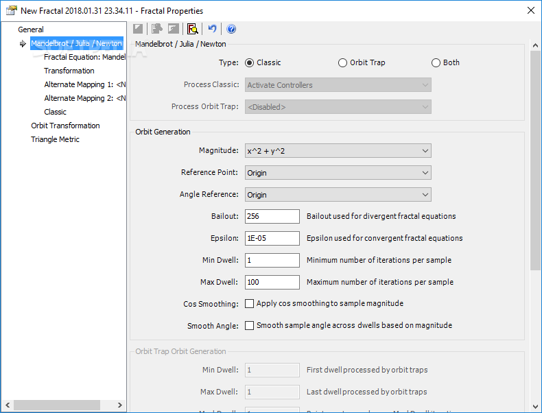This screenshot has height=413, width=542.
Task: Click the Orbit Generation group heading
Action: coord(163,132)
